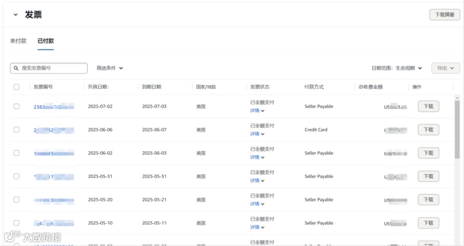Toggle the select-all header checkbox
The height and width of the screenshot is (246, 464).
[x=16, y=87]
